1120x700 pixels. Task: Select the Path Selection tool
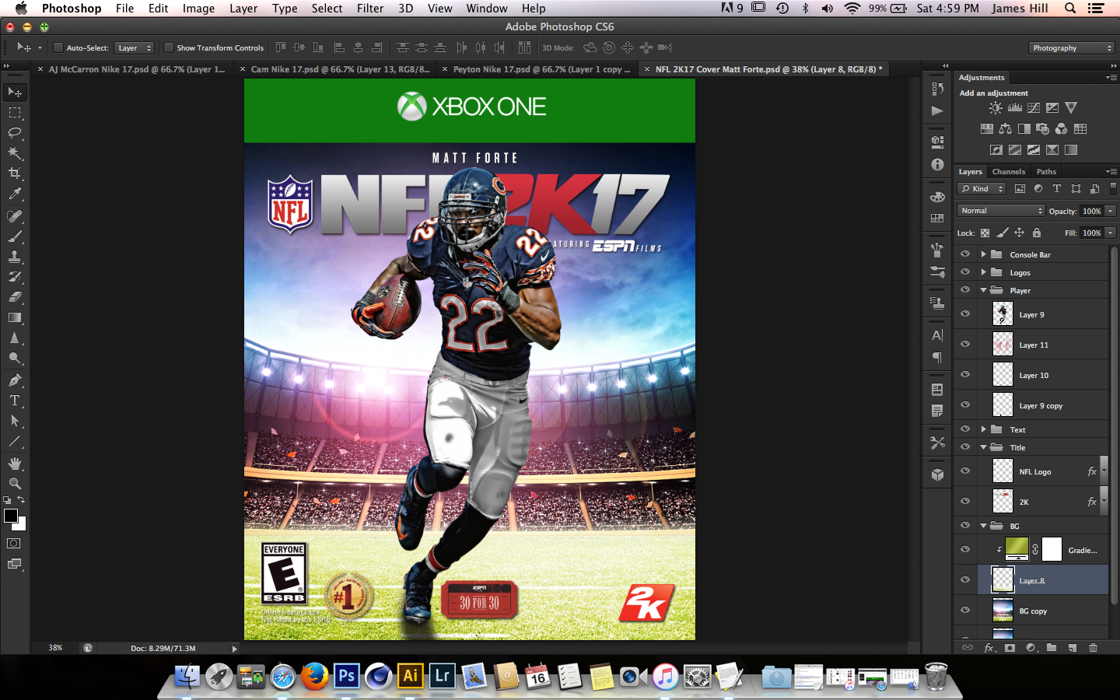point(15,421)
